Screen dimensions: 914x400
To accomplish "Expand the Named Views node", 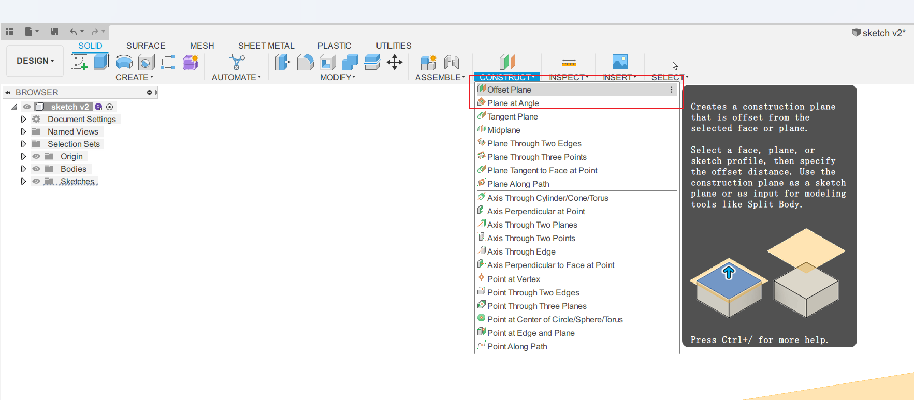I will 23,131.
